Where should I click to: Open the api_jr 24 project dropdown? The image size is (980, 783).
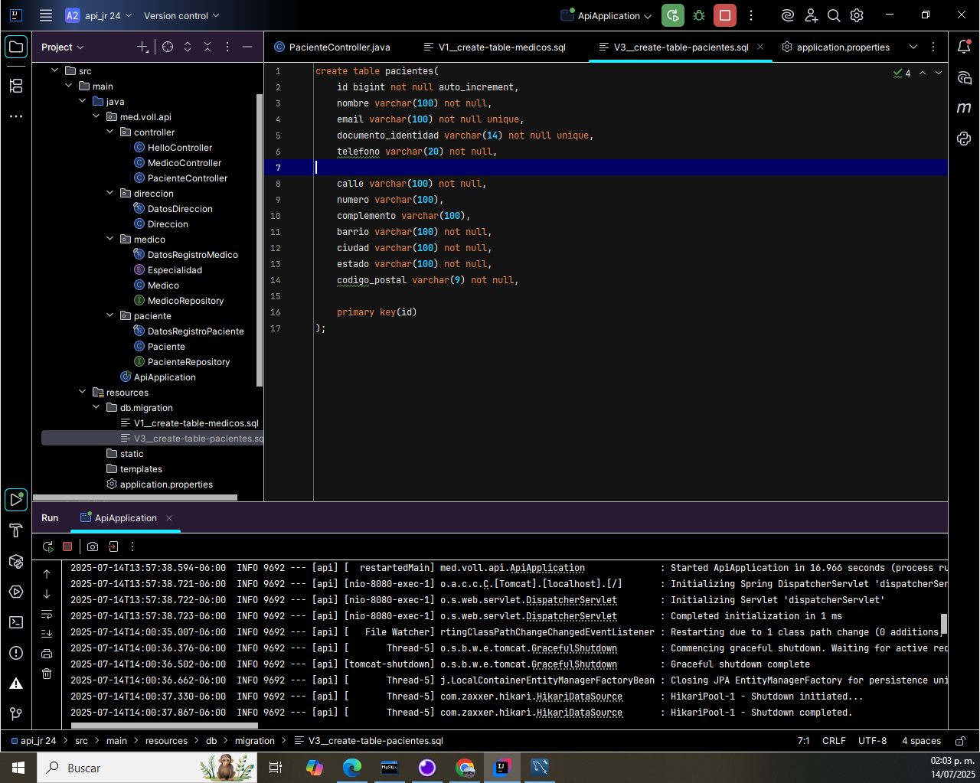(99, 15)
